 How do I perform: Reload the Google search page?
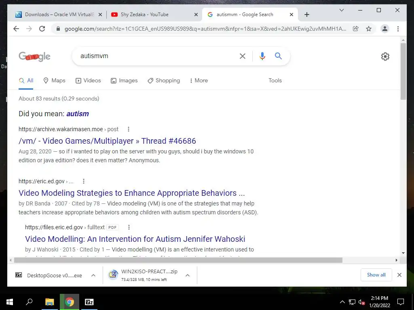point(42,29)
